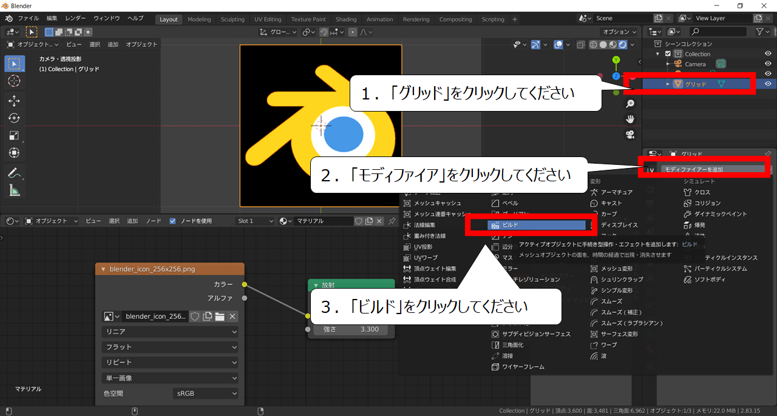Select the Move tool
This screenshot has height=416, width=777.
15,101
